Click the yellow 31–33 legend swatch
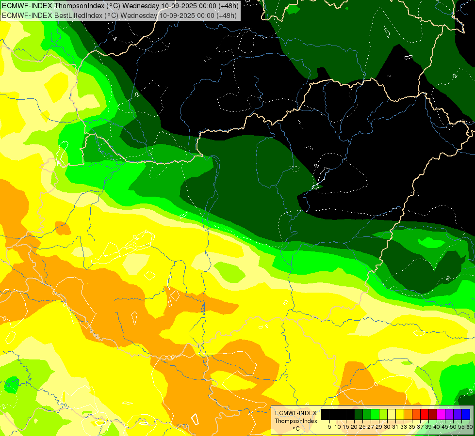The height and width of the screenshot is (436, 475). pyautogui.click(x=400, y=414)
